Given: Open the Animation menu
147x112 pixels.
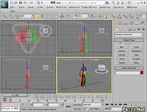Looking at the screenshot, I should (x=74, y=7).
